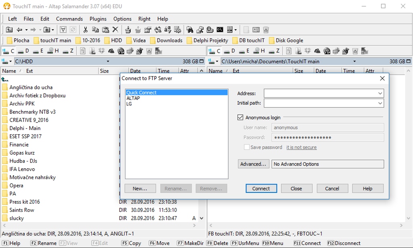Open the Commands menu

coord(69,19)
